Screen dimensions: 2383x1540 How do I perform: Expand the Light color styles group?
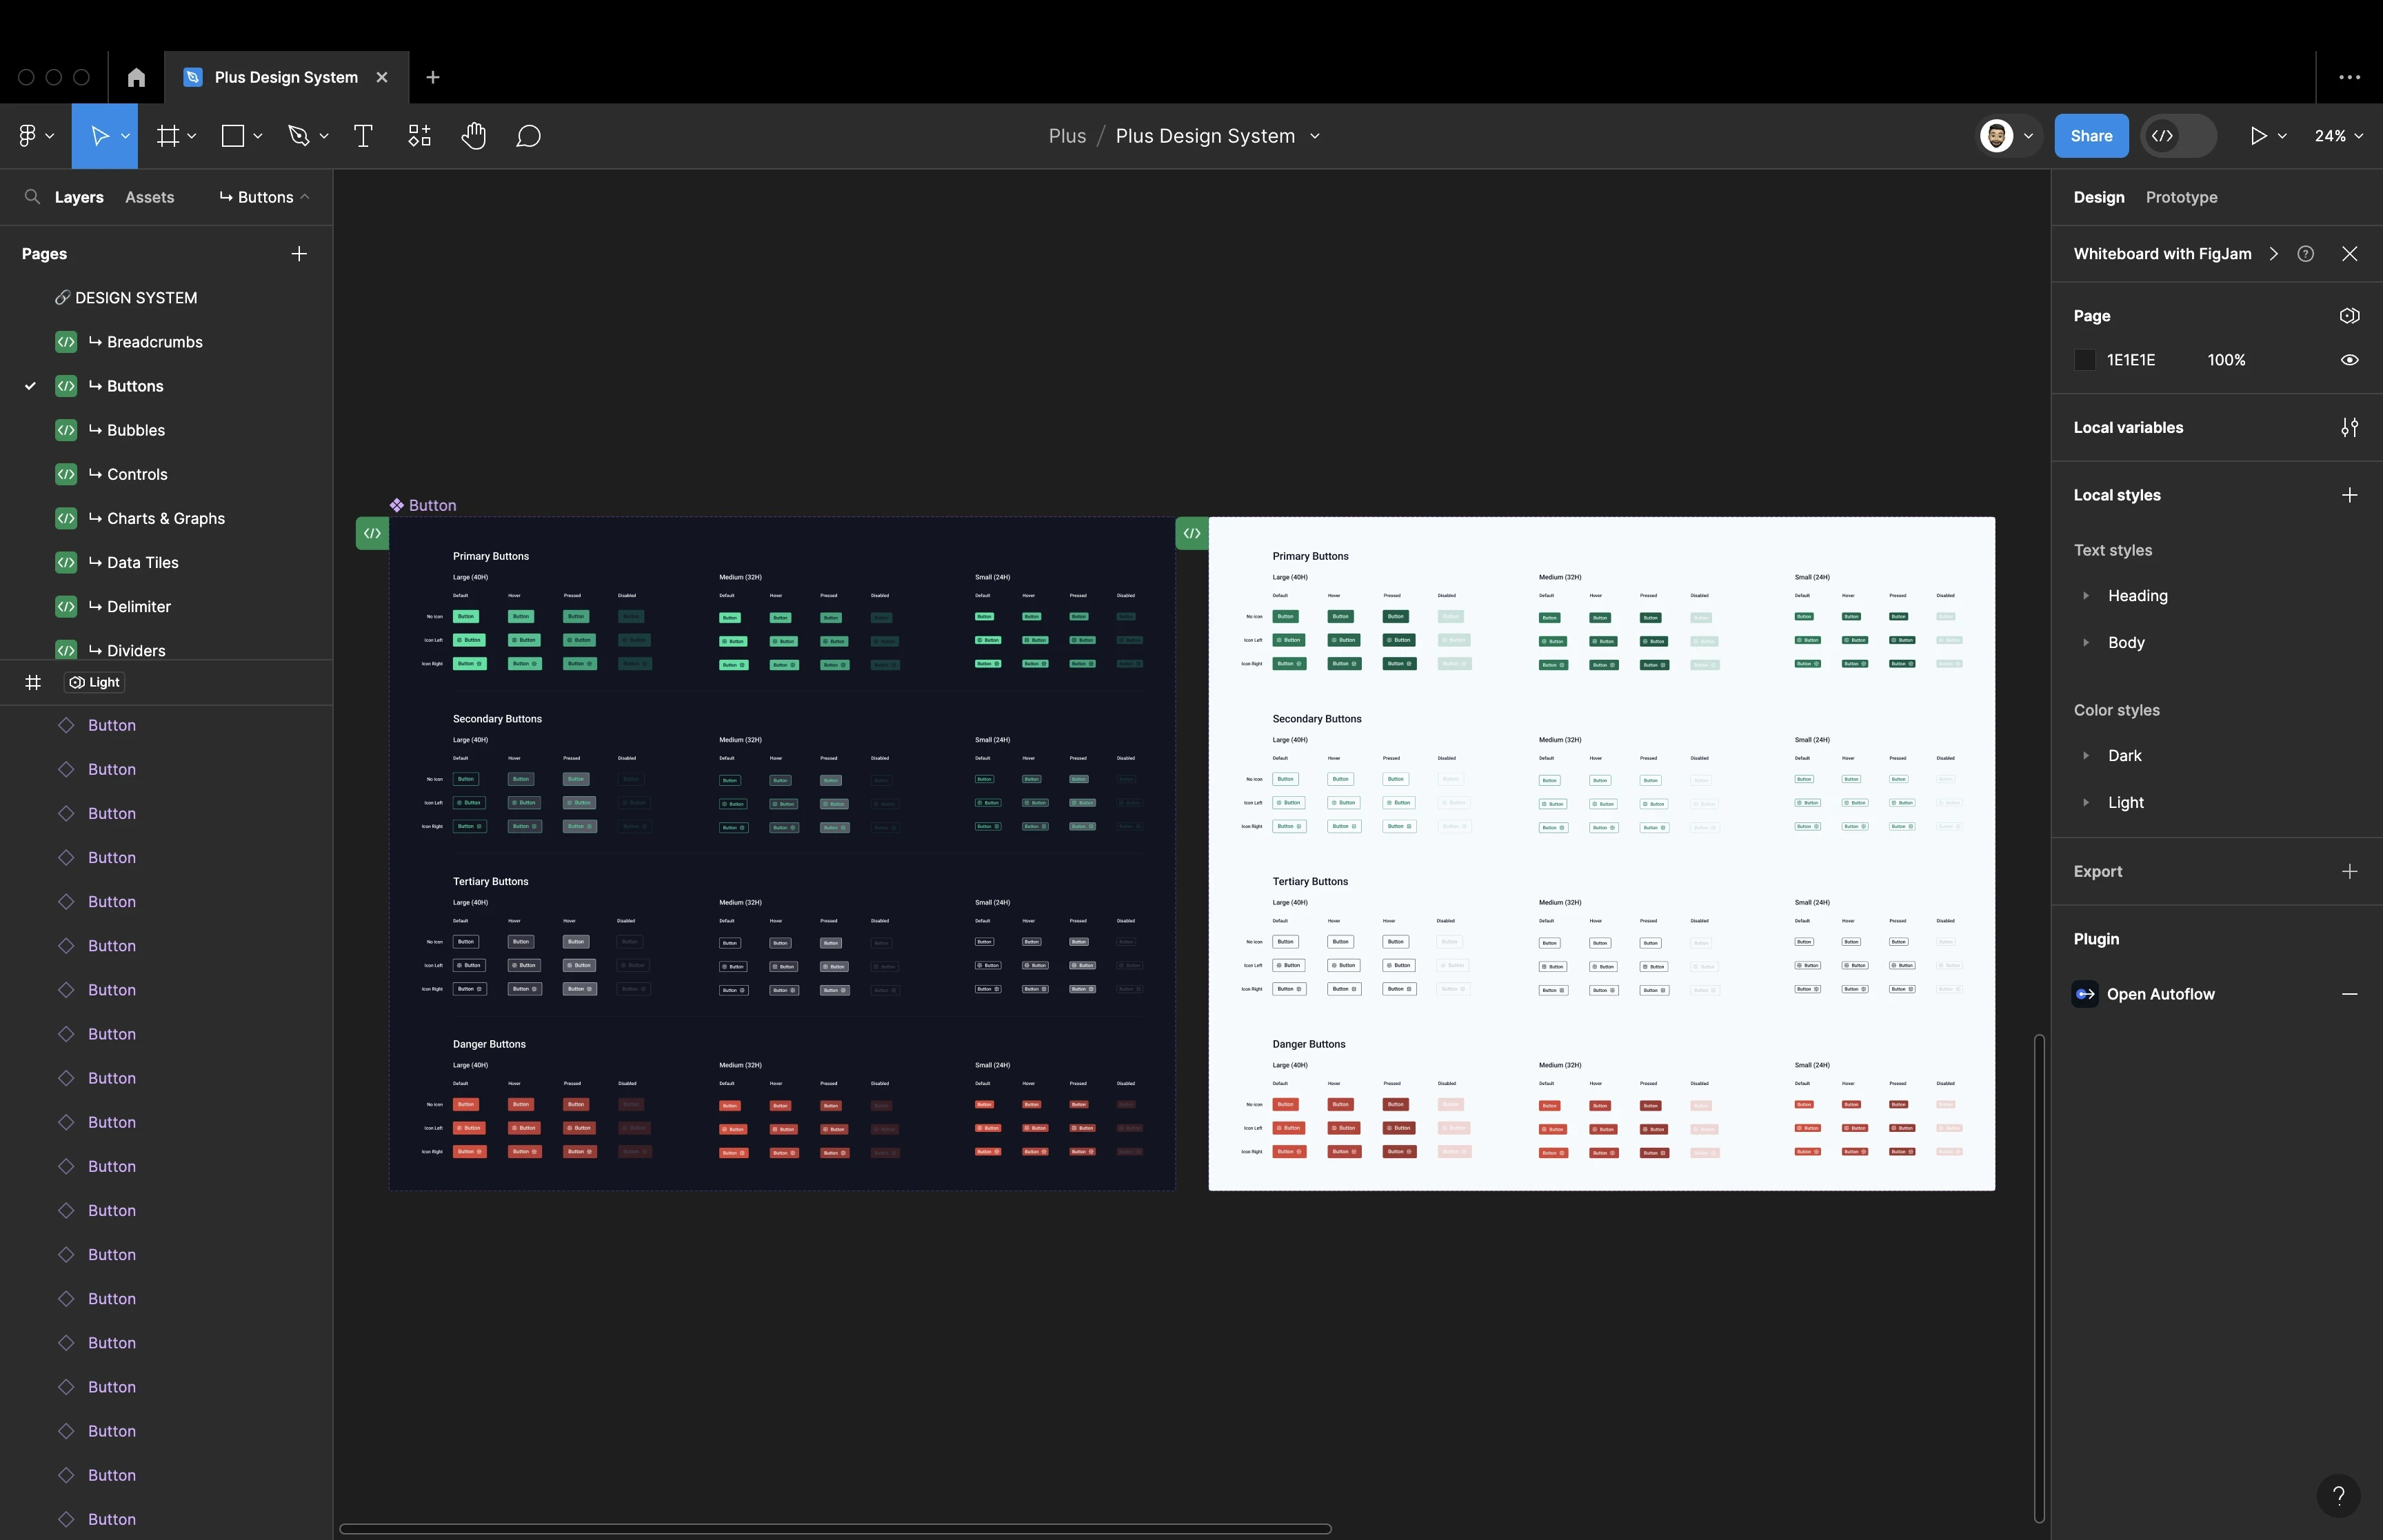(x=2085, y=803)
